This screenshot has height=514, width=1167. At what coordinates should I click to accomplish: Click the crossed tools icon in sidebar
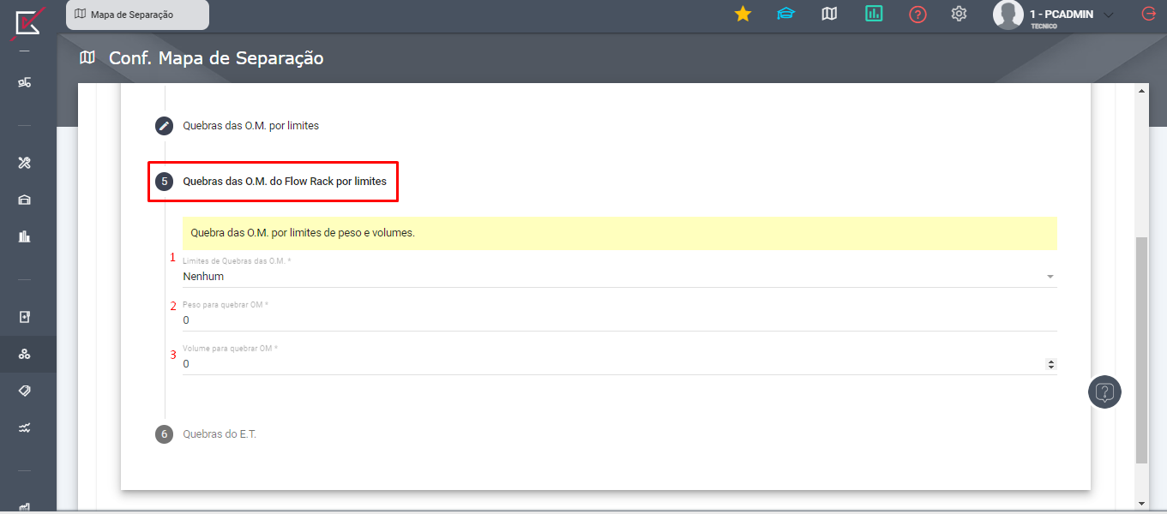coord(25,163)
